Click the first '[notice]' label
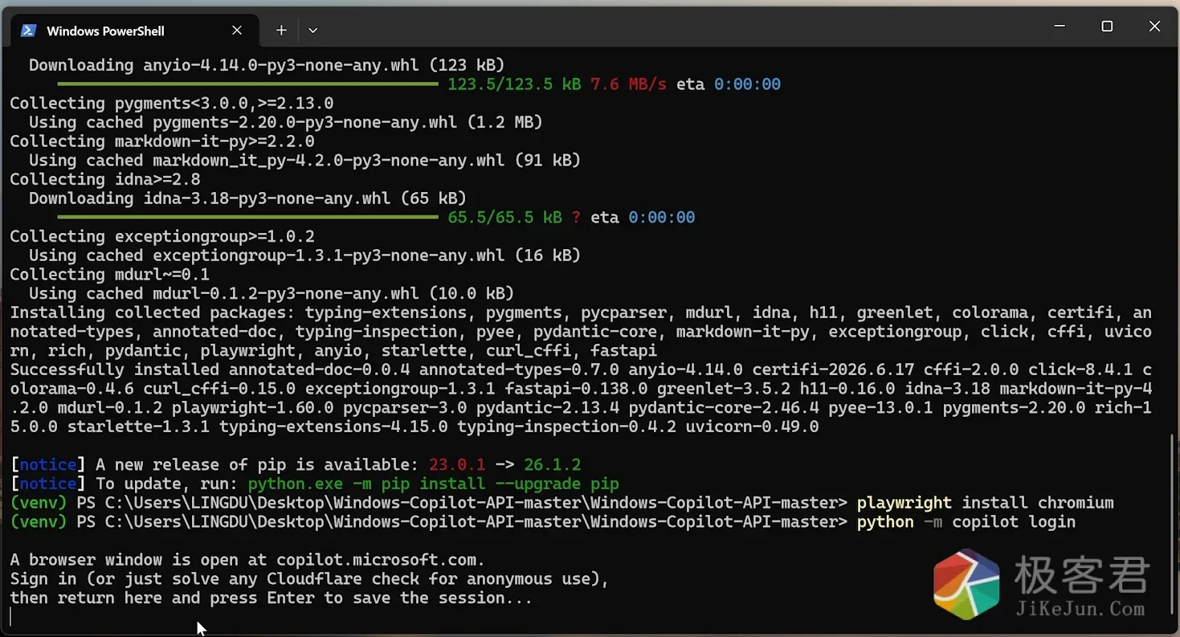The image size is (1180, 637). tap(48, 464)
